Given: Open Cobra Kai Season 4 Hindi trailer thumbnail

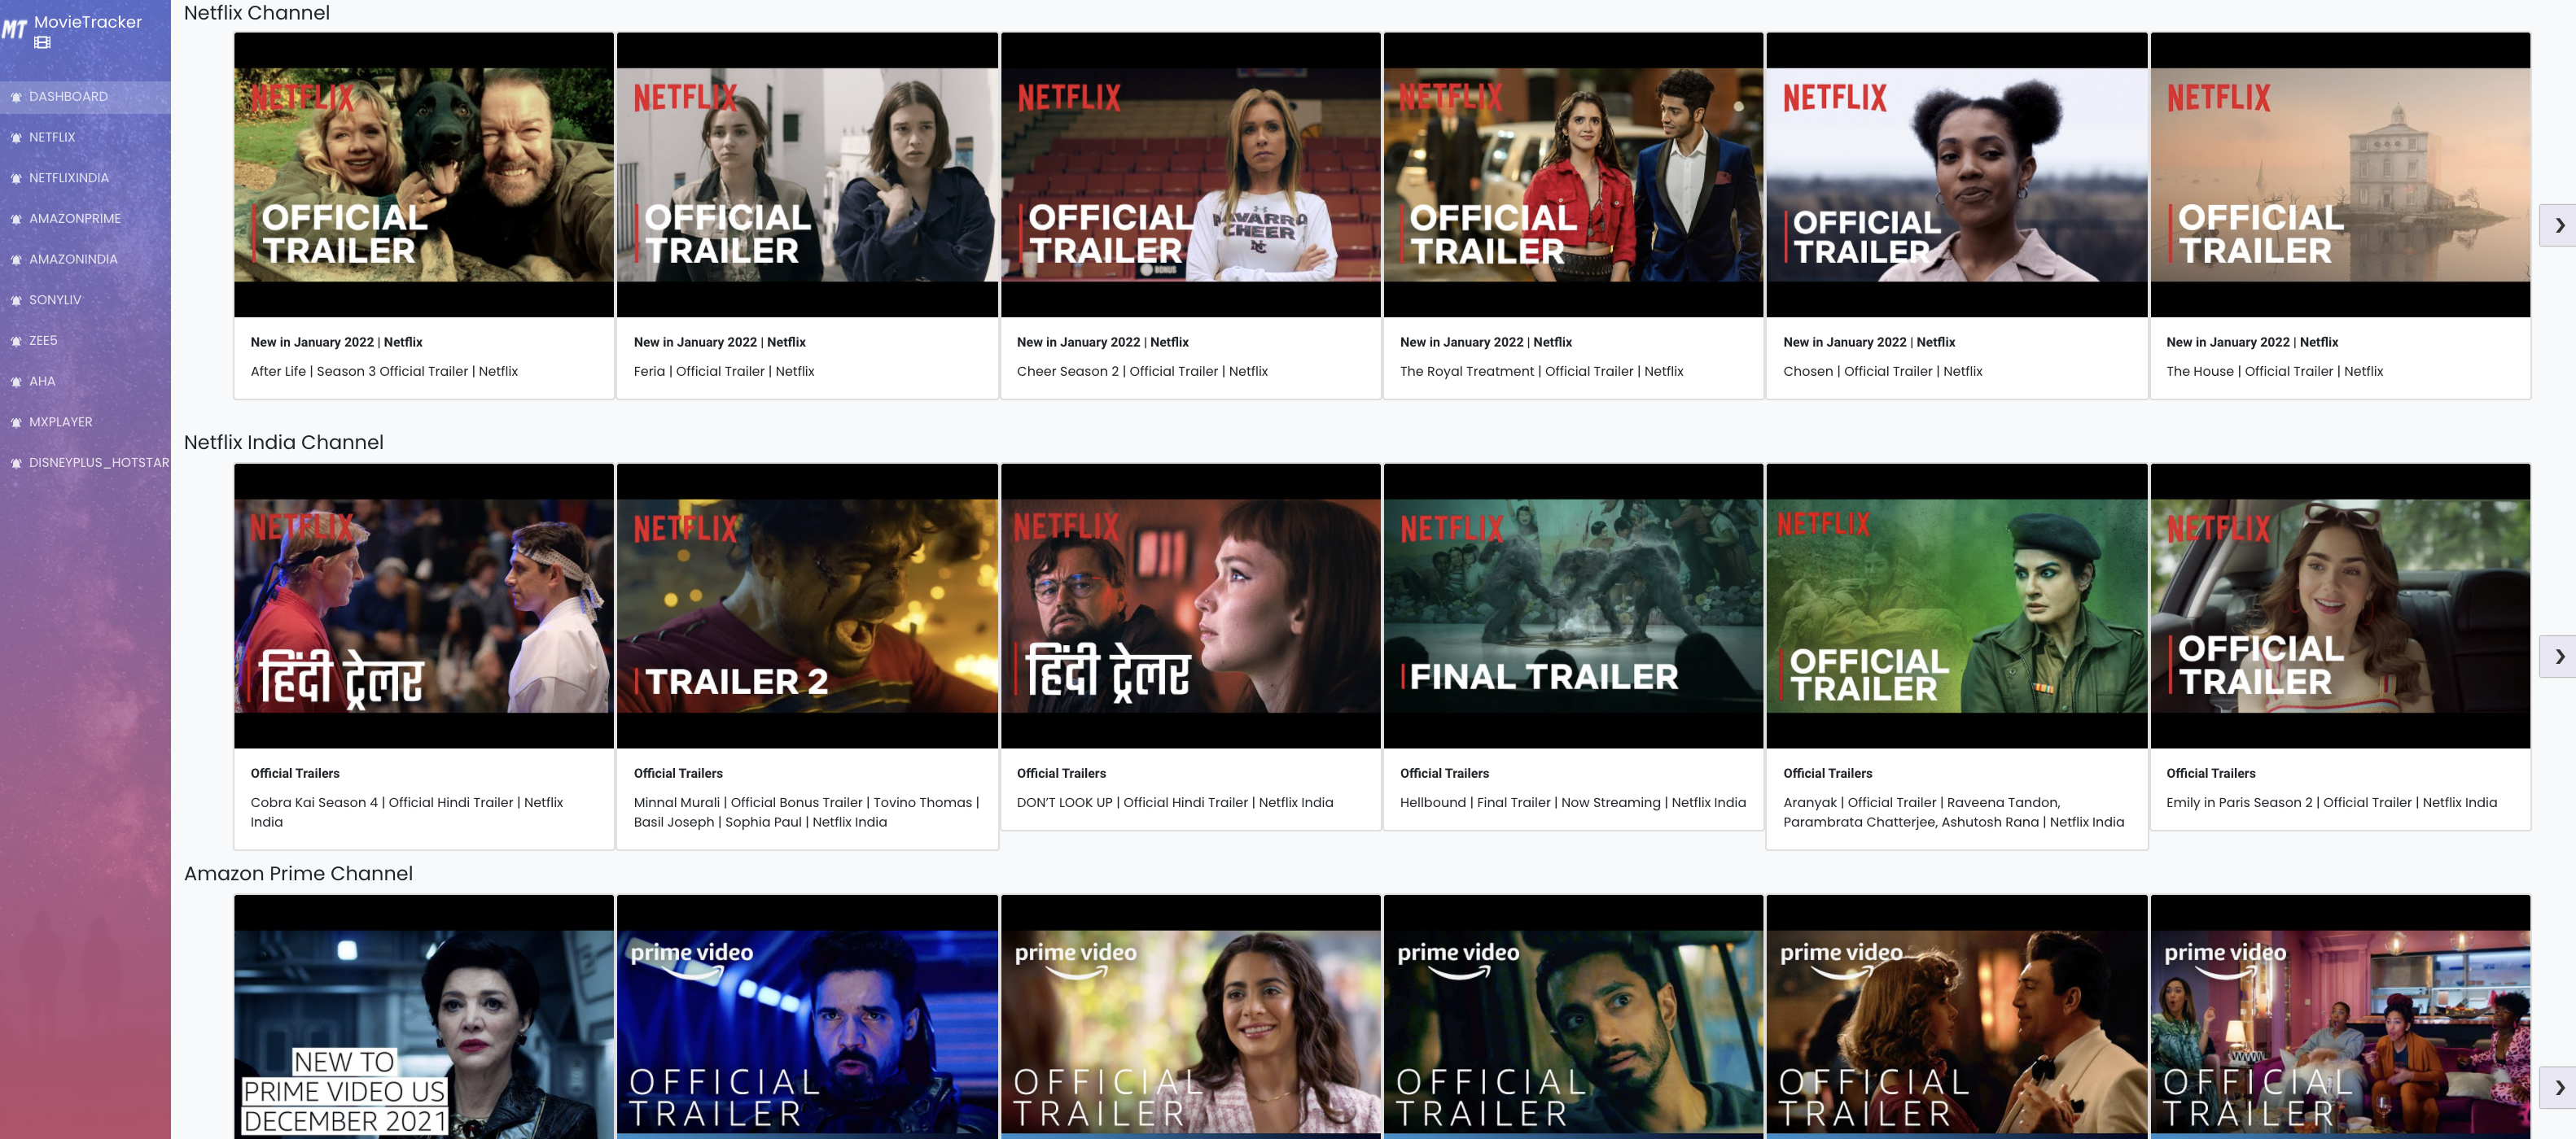Looking at the screenshot, I should [x=424, y=606].
